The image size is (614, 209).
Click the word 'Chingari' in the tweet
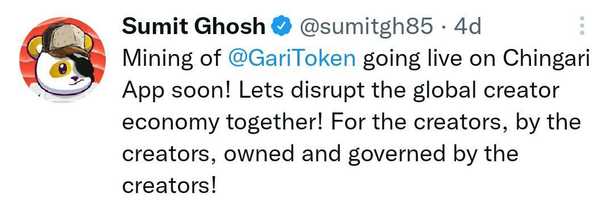[546, 60]
